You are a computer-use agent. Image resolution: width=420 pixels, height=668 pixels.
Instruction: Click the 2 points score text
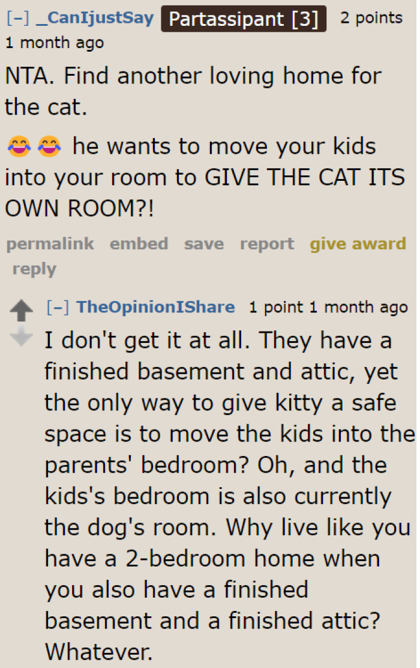(x=371, y=17)
